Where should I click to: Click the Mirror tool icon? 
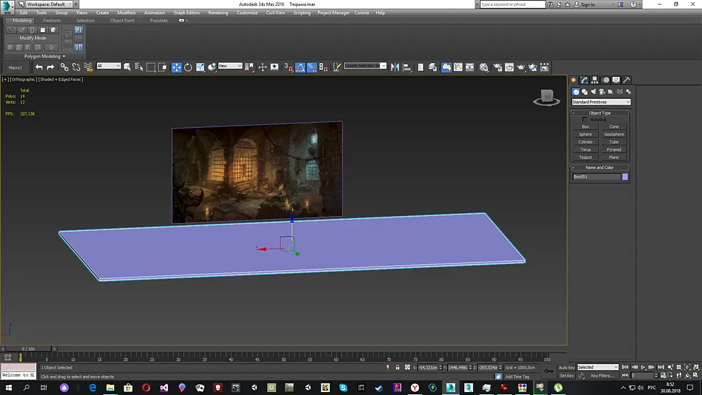click(x=395, y=67)
